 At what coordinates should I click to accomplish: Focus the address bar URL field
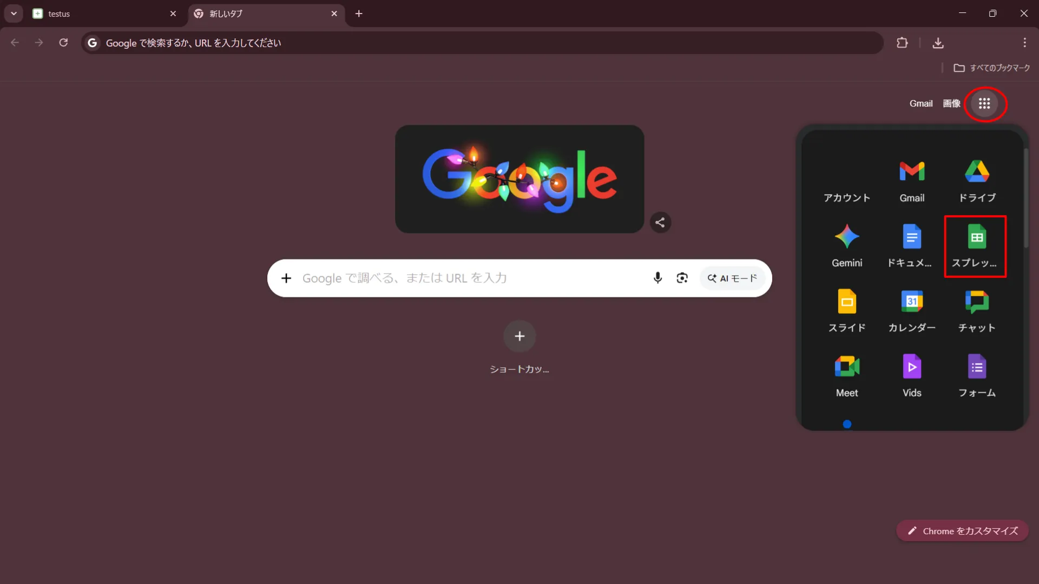point(482,43)
